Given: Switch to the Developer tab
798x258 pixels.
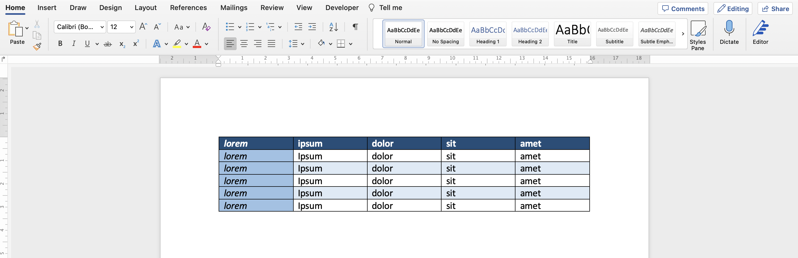Looking at the screenshot, I should (x=342, y=7).
